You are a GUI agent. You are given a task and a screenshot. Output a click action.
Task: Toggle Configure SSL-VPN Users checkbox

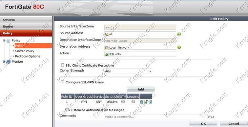point(62,82)
